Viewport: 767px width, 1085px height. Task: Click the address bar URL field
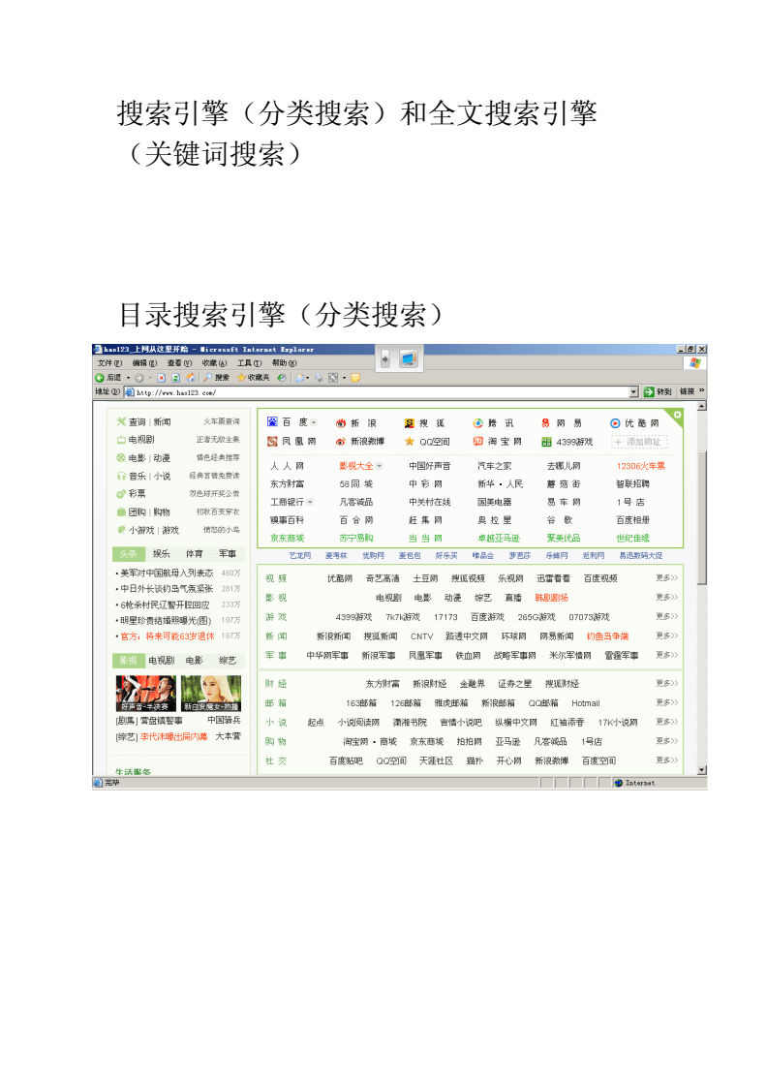377,392
